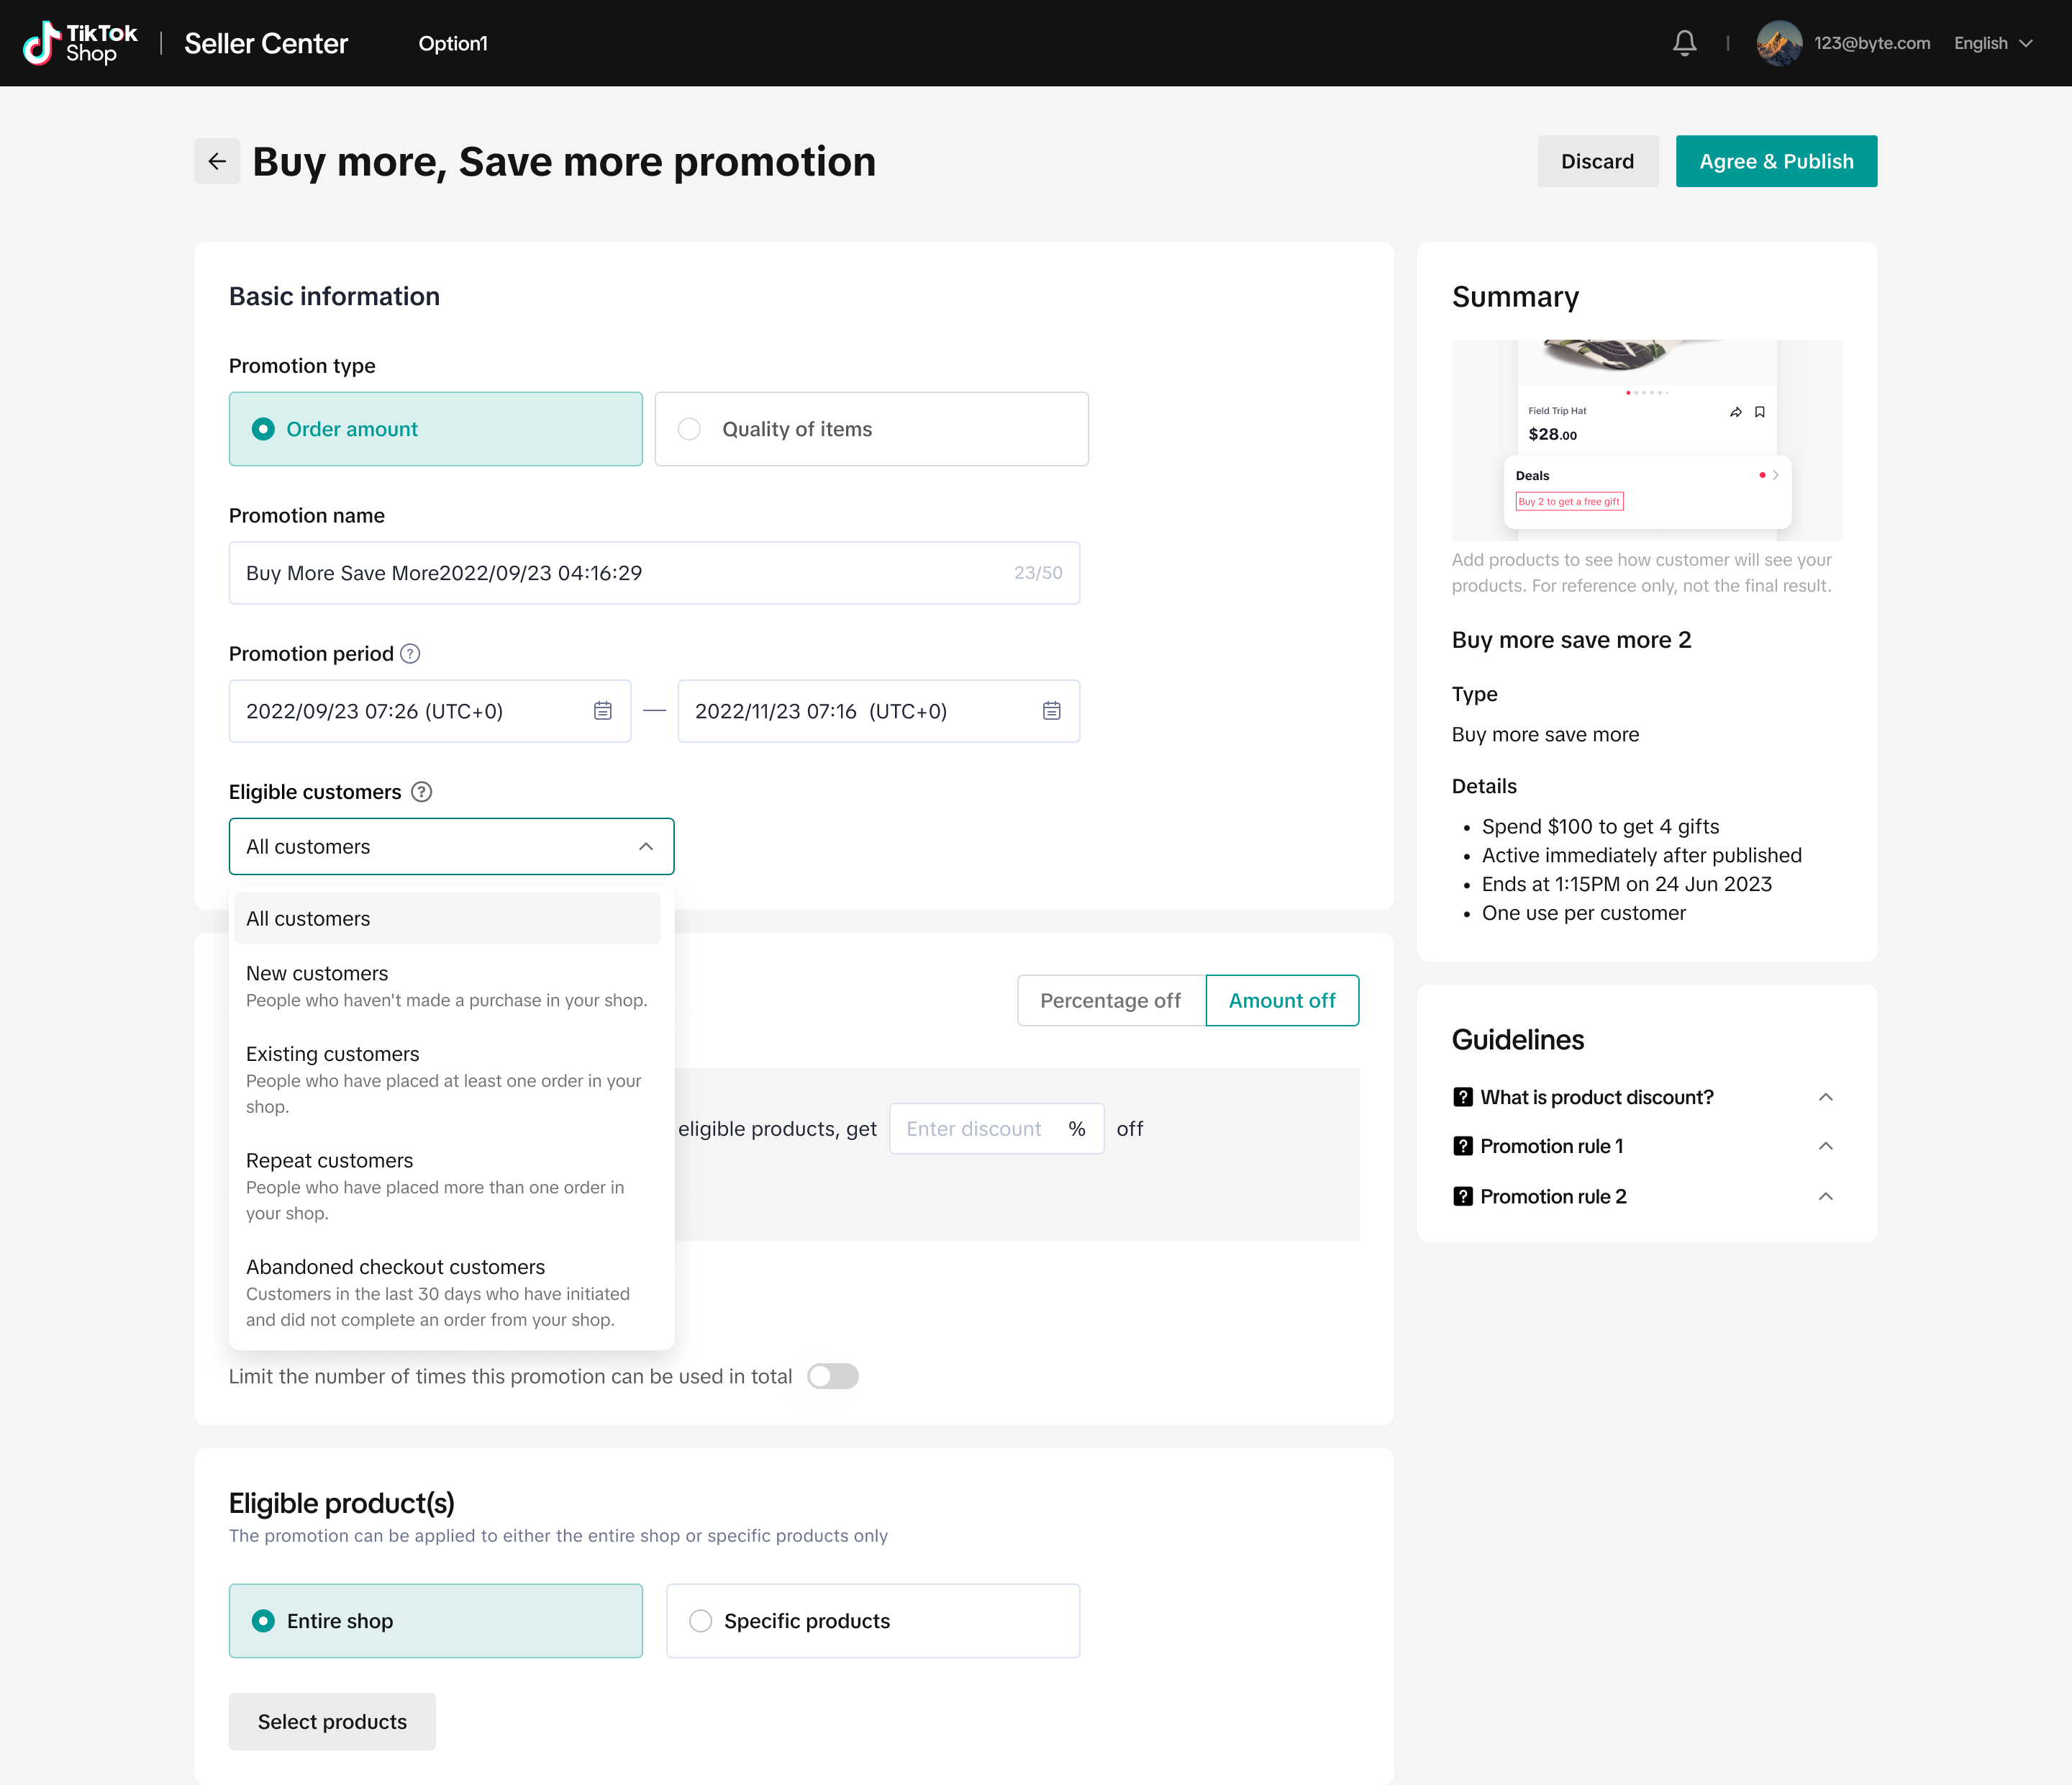
Task: Click the Select products button
Action: 332,1722
